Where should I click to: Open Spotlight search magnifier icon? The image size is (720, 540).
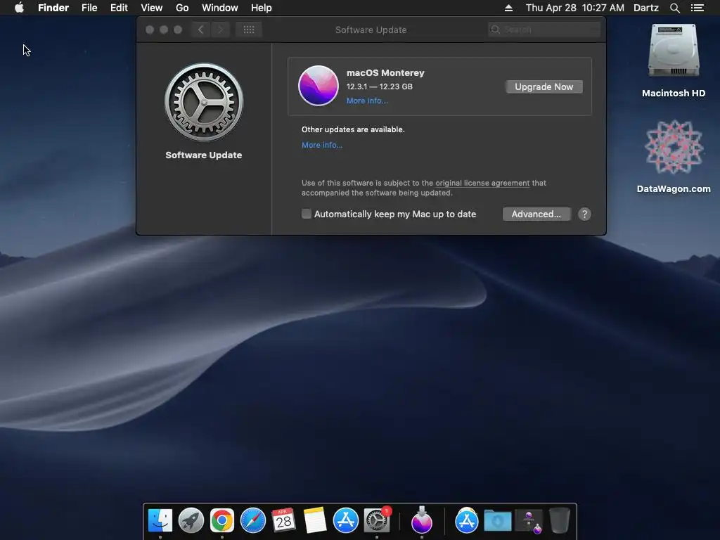tap(674, 8)
